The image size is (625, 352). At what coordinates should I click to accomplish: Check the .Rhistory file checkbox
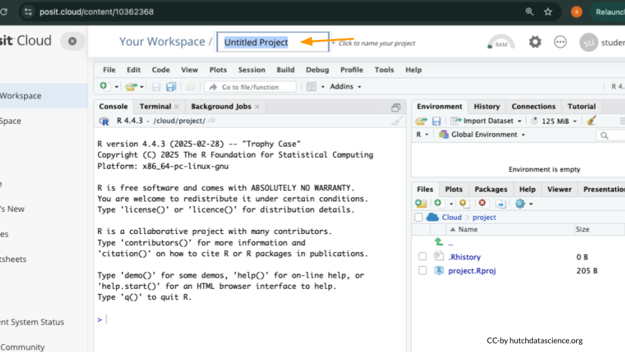[x=423, y=257]
